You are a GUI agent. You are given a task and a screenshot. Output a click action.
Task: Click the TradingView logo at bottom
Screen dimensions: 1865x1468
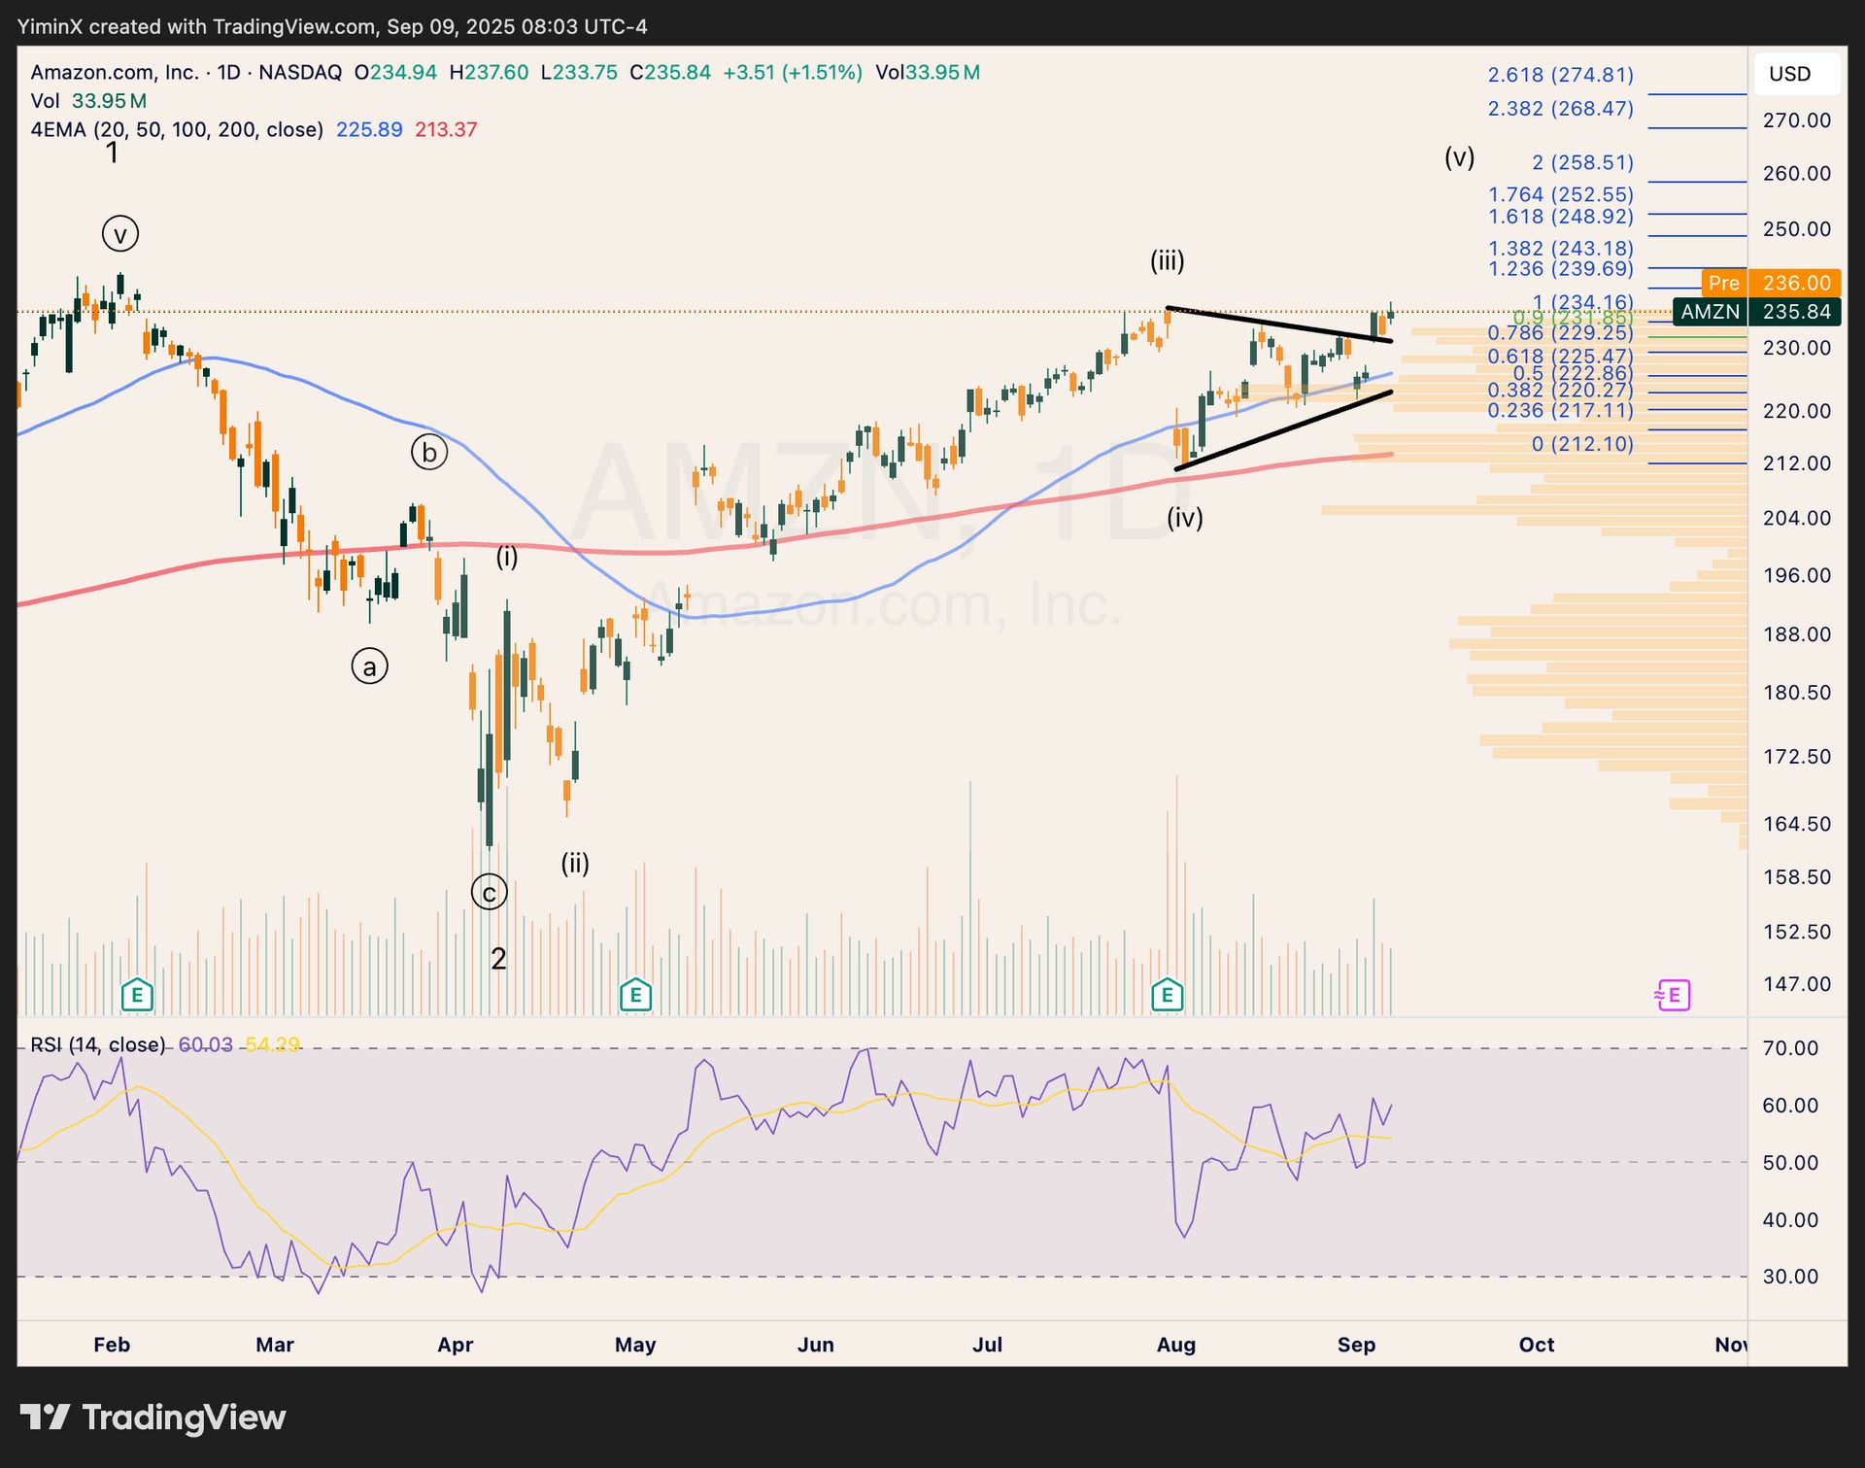[153, 1417]
